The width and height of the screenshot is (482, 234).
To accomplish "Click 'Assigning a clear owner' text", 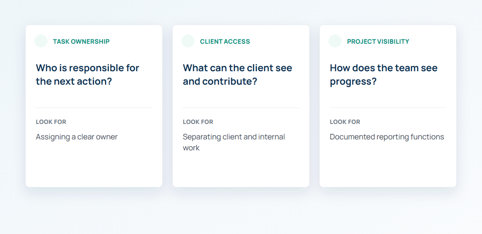I will click(77, 137).
